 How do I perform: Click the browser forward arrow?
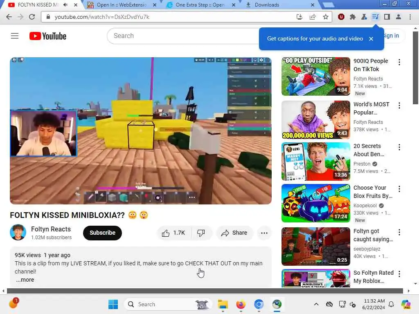[20, 17]
